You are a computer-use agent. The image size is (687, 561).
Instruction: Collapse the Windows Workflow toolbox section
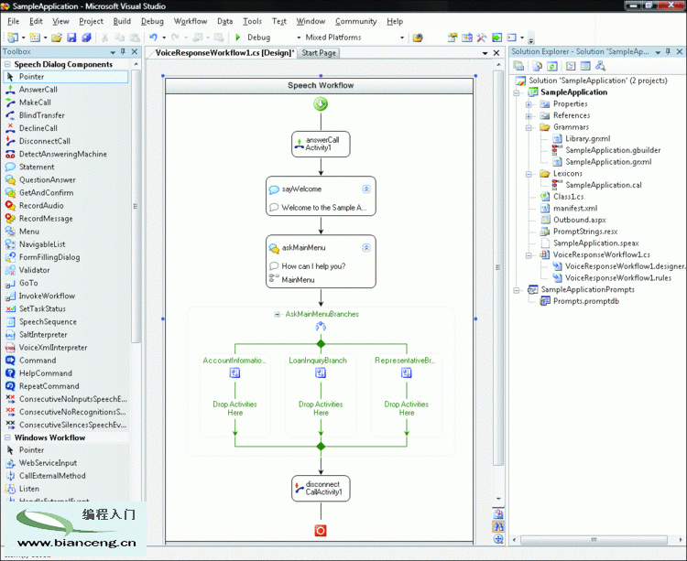[7, 437]
